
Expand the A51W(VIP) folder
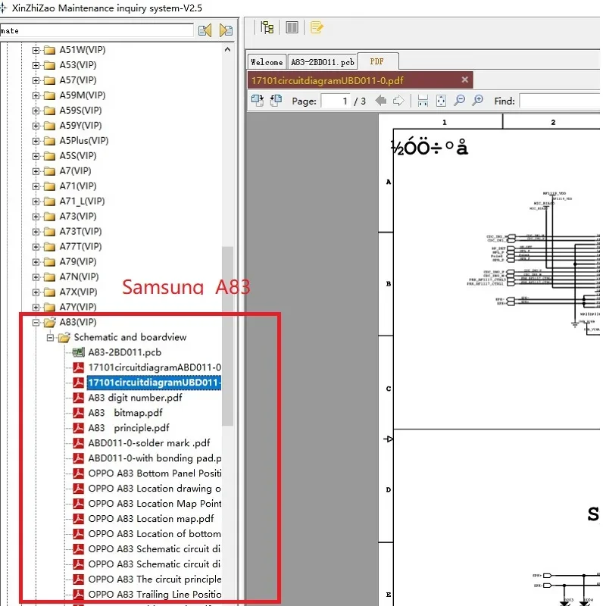pos(36,50)
